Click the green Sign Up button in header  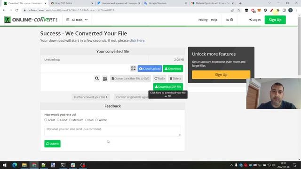pos(275,20)
